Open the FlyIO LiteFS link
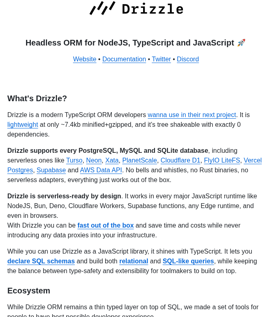Image resolution: width=263 pixels, height=317 pixels. [222, 160]
